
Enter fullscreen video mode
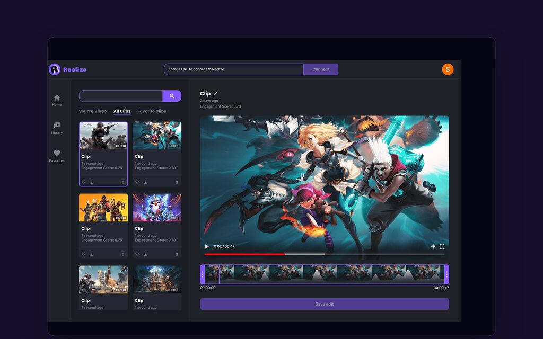click(442, 247)
